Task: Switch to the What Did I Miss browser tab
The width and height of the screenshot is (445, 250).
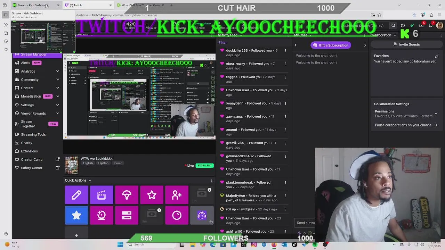Action: pos(140,5)
